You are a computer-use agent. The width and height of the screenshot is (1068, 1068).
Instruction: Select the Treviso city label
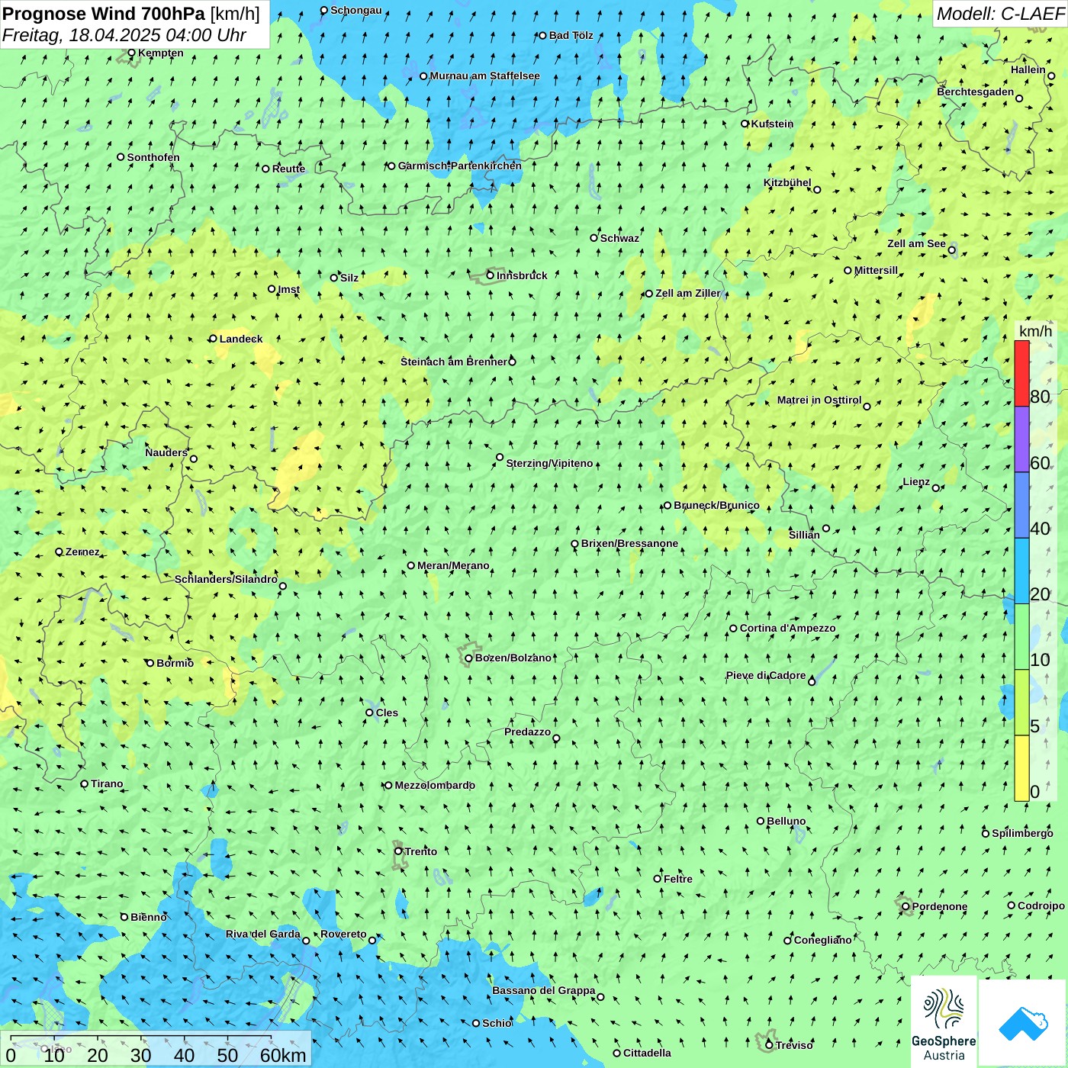tap(794, 1045)
